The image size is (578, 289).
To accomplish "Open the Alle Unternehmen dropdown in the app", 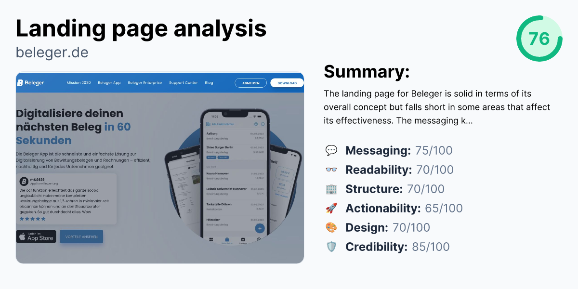I will [x=223, y=124].
